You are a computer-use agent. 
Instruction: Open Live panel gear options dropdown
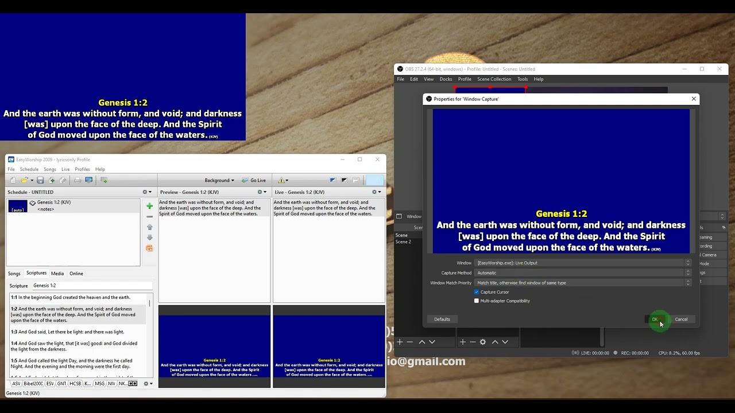[377, 192]
